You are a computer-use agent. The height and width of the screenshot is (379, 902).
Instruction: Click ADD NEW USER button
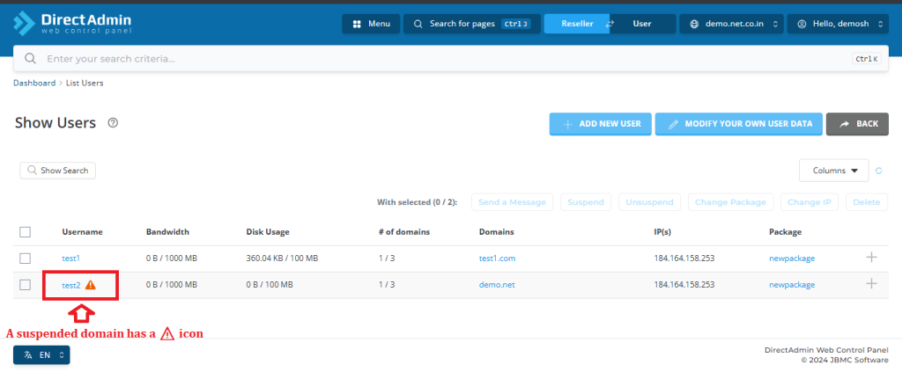coord(600,123)
